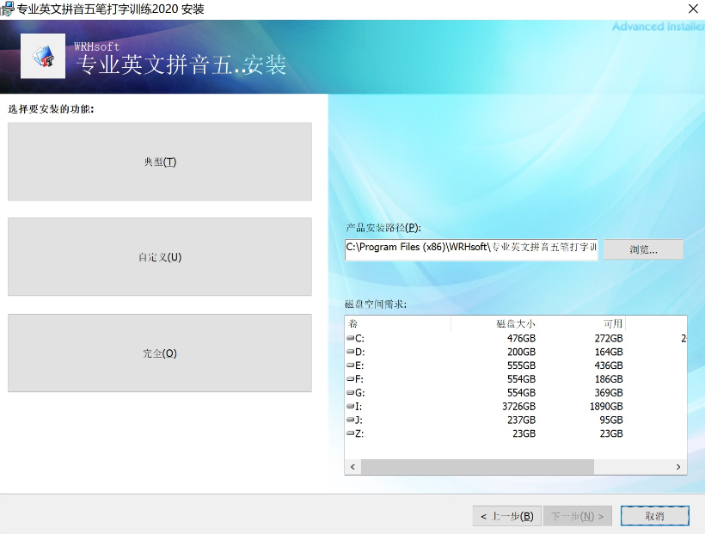Cancel installation with the 取消 button
Screen dimensions: 705x534
pos(654,515)
